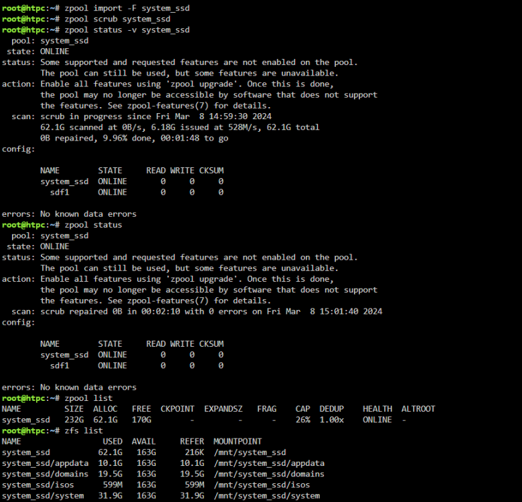Click the '/mnt/system_ssd/domains' mountpoint

click(269, 474)
